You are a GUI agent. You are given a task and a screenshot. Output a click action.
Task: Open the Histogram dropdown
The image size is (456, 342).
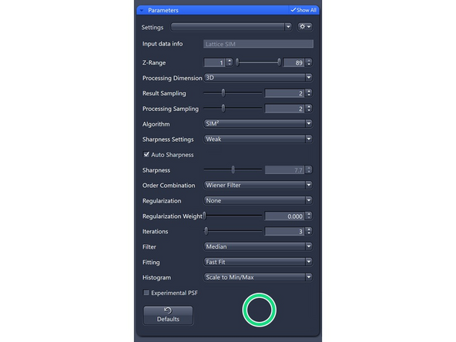258,277
